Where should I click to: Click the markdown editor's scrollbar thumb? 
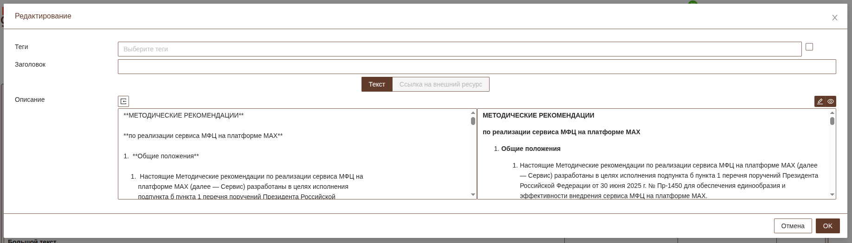point(473,121)
